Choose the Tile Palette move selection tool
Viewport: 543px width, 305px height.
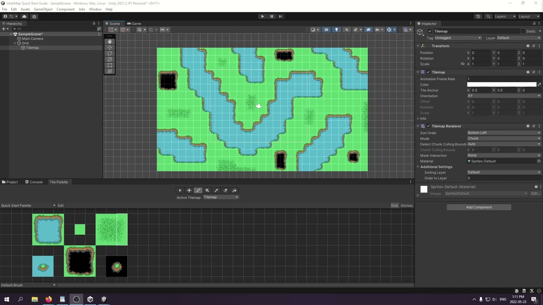click(189, 191)
